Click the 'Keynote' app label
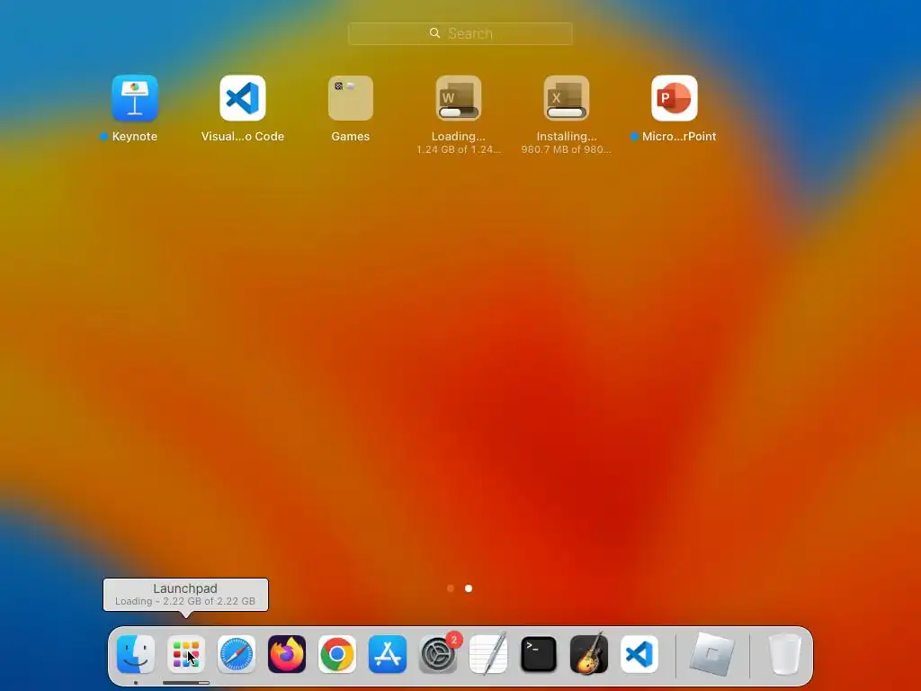The width and height of the screenshot is (921, 691). tap(135, 137)
